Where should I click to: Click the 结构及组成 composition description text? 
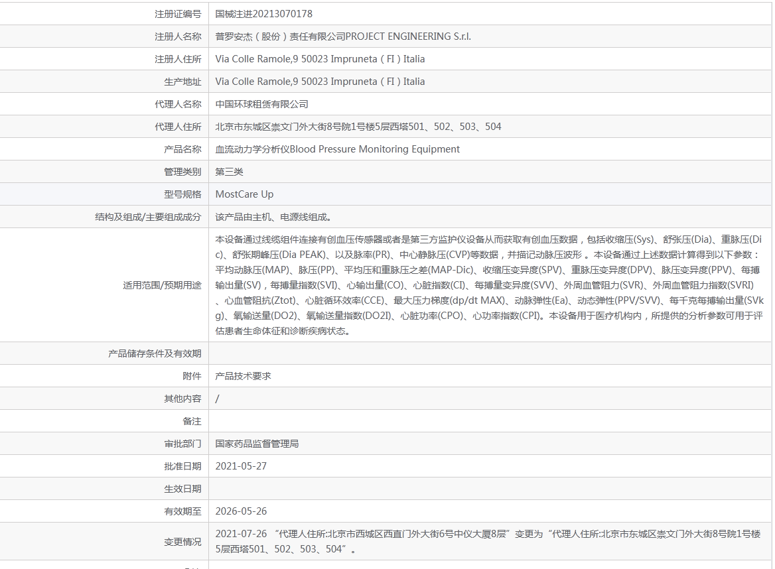click(x=273, y=217)
